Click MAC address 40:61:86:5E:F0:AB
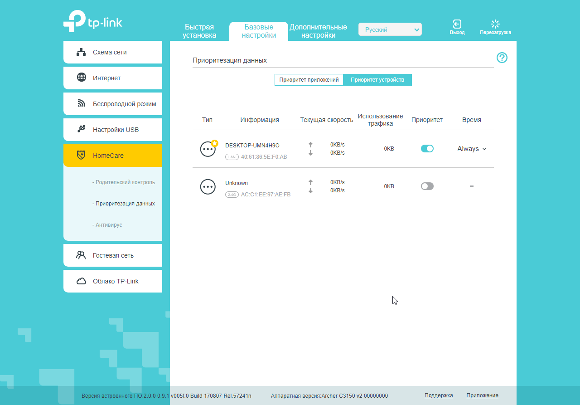This screenshot has width=580, height=405. (x=264, y=157)
